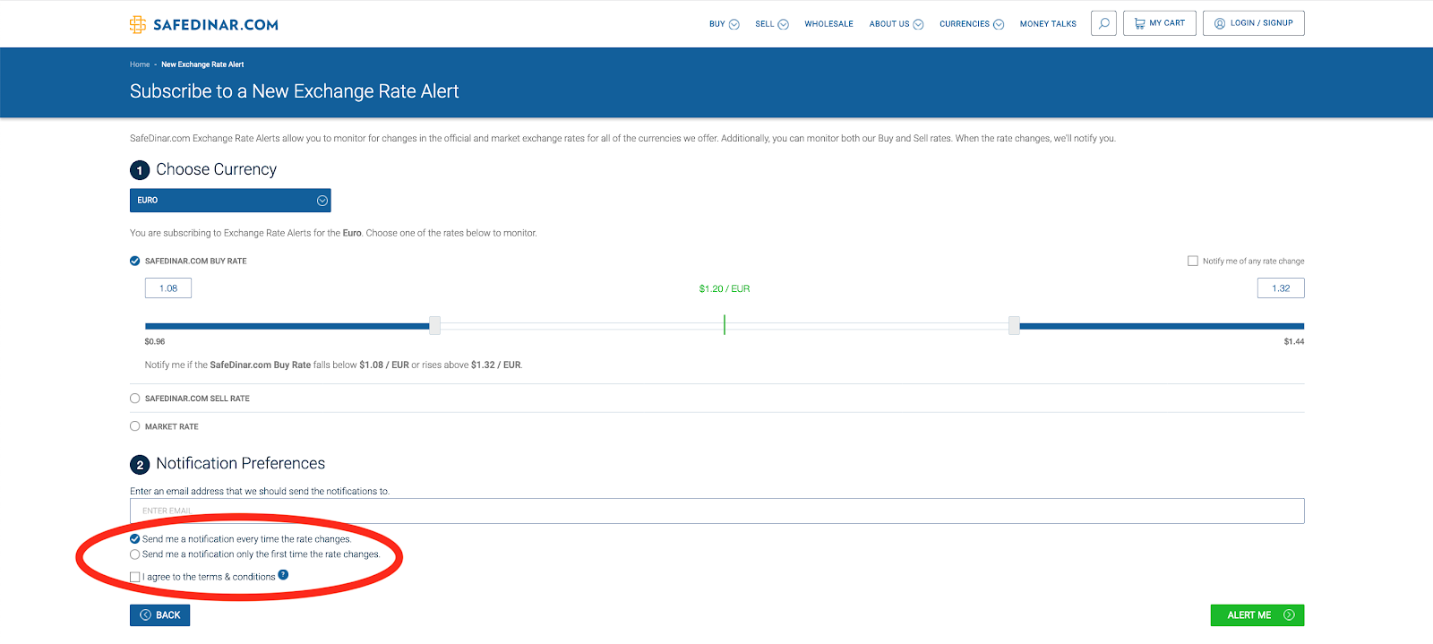
Task: Expand the Buy menu
Action: point(724,24)
